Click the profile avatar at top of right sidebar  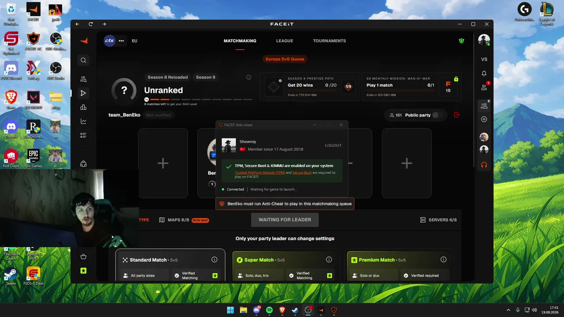pos(484,40)
